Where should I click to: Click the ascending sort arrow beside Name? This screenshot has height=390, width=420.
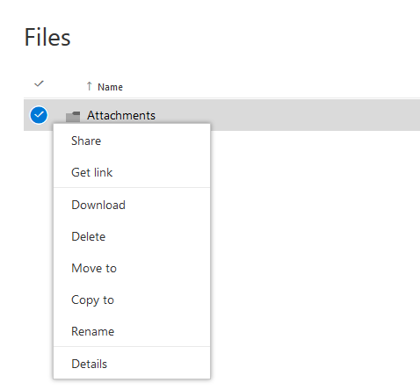point(90,86)
